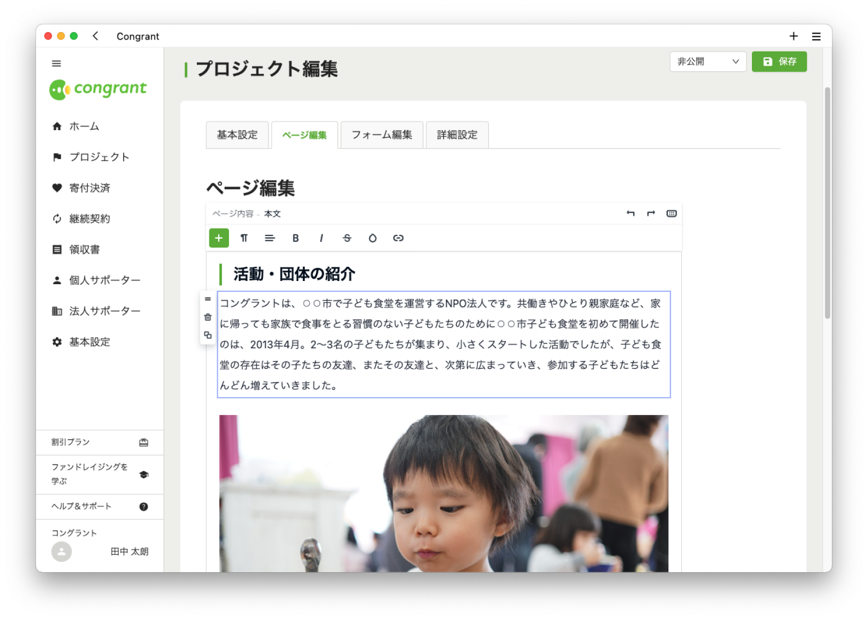Click the コングラント organization name
This screenshot has height=620, width=868.
point(74,533)
